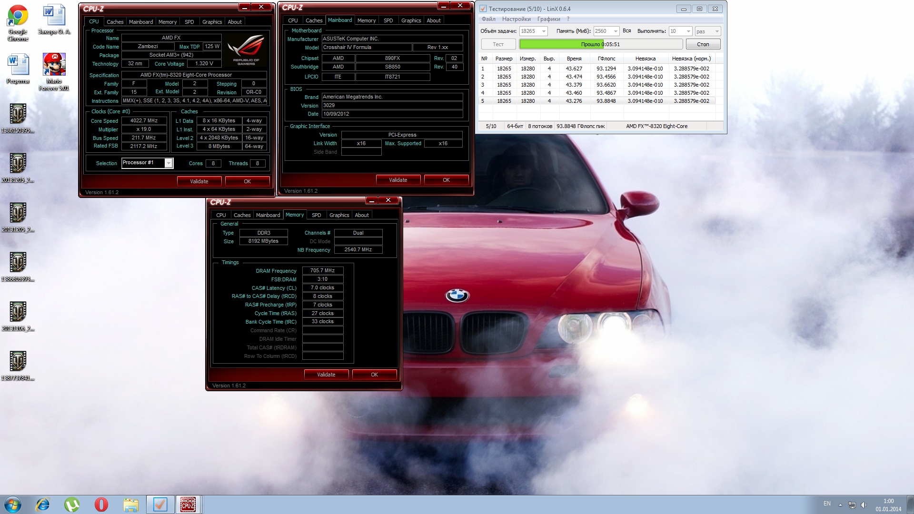This screenshot has width=914, height=514.
Task: Open the Windows Start menu orb
Action: (13, 504)
